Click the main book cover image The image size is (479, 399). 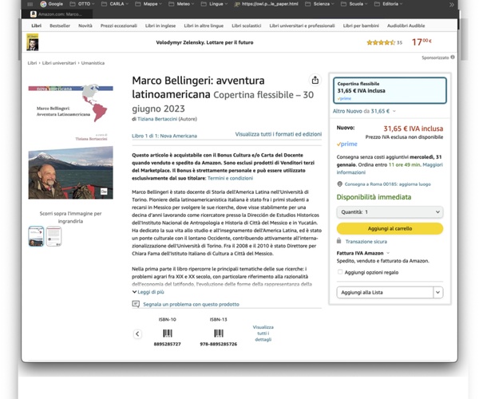70,142
